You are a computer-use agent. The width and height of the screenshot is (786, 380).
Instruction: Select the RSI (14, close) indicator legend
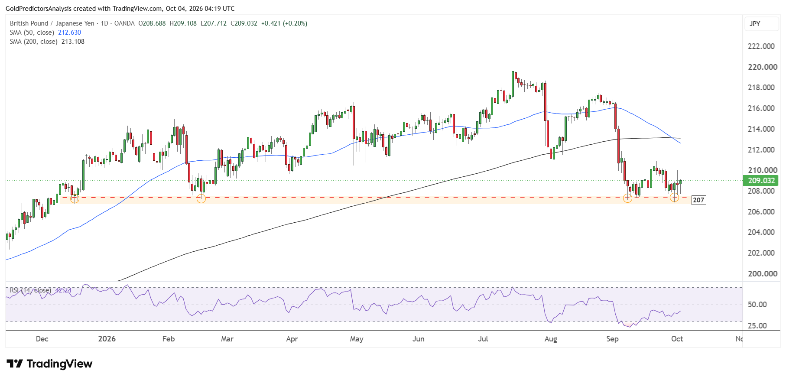30,290
